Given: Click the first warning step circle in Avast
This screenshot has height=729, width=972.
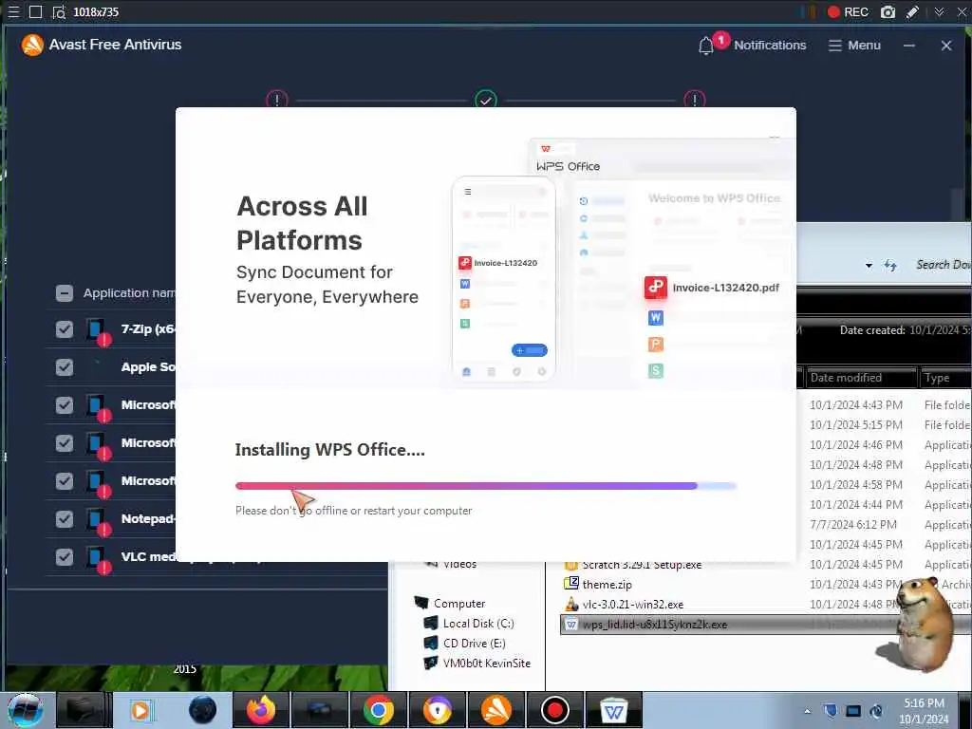Looking at the screenshot, I should (x=277, y=99).
